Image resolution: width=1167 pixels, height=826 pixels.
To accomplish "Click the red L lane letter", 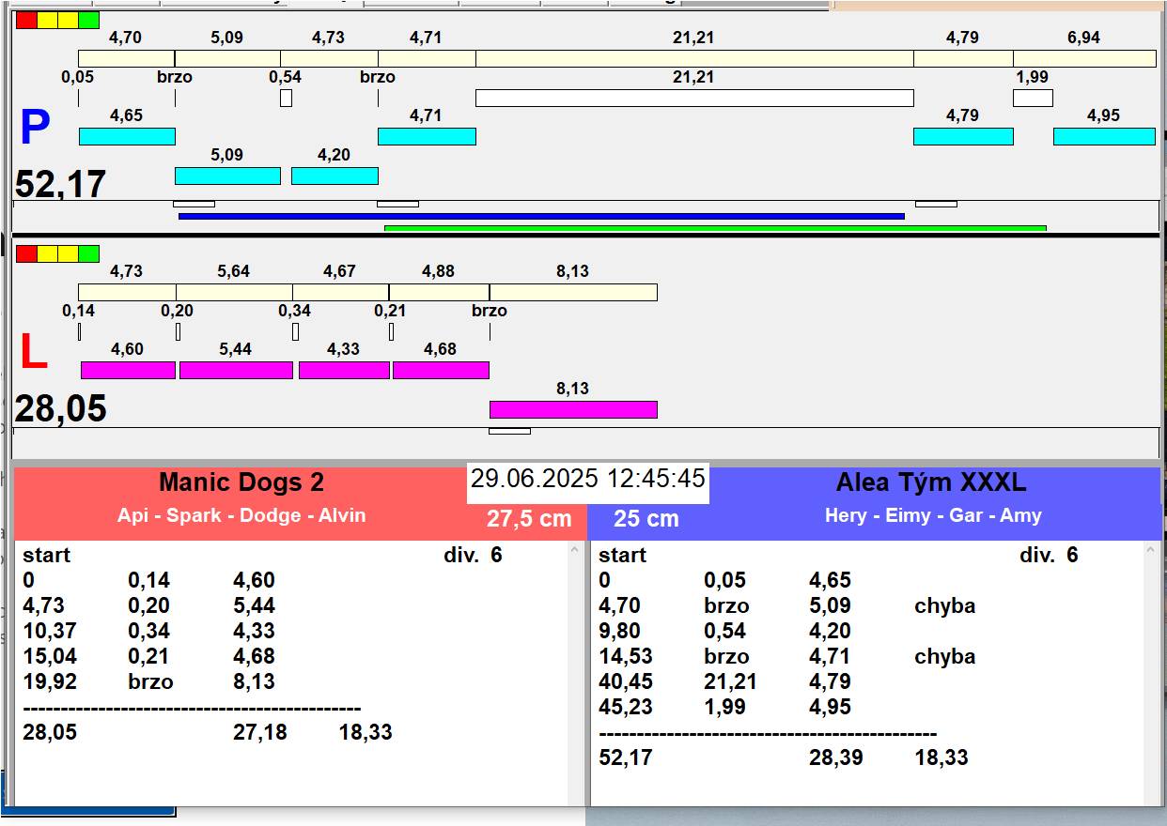I will pos(34,352).
